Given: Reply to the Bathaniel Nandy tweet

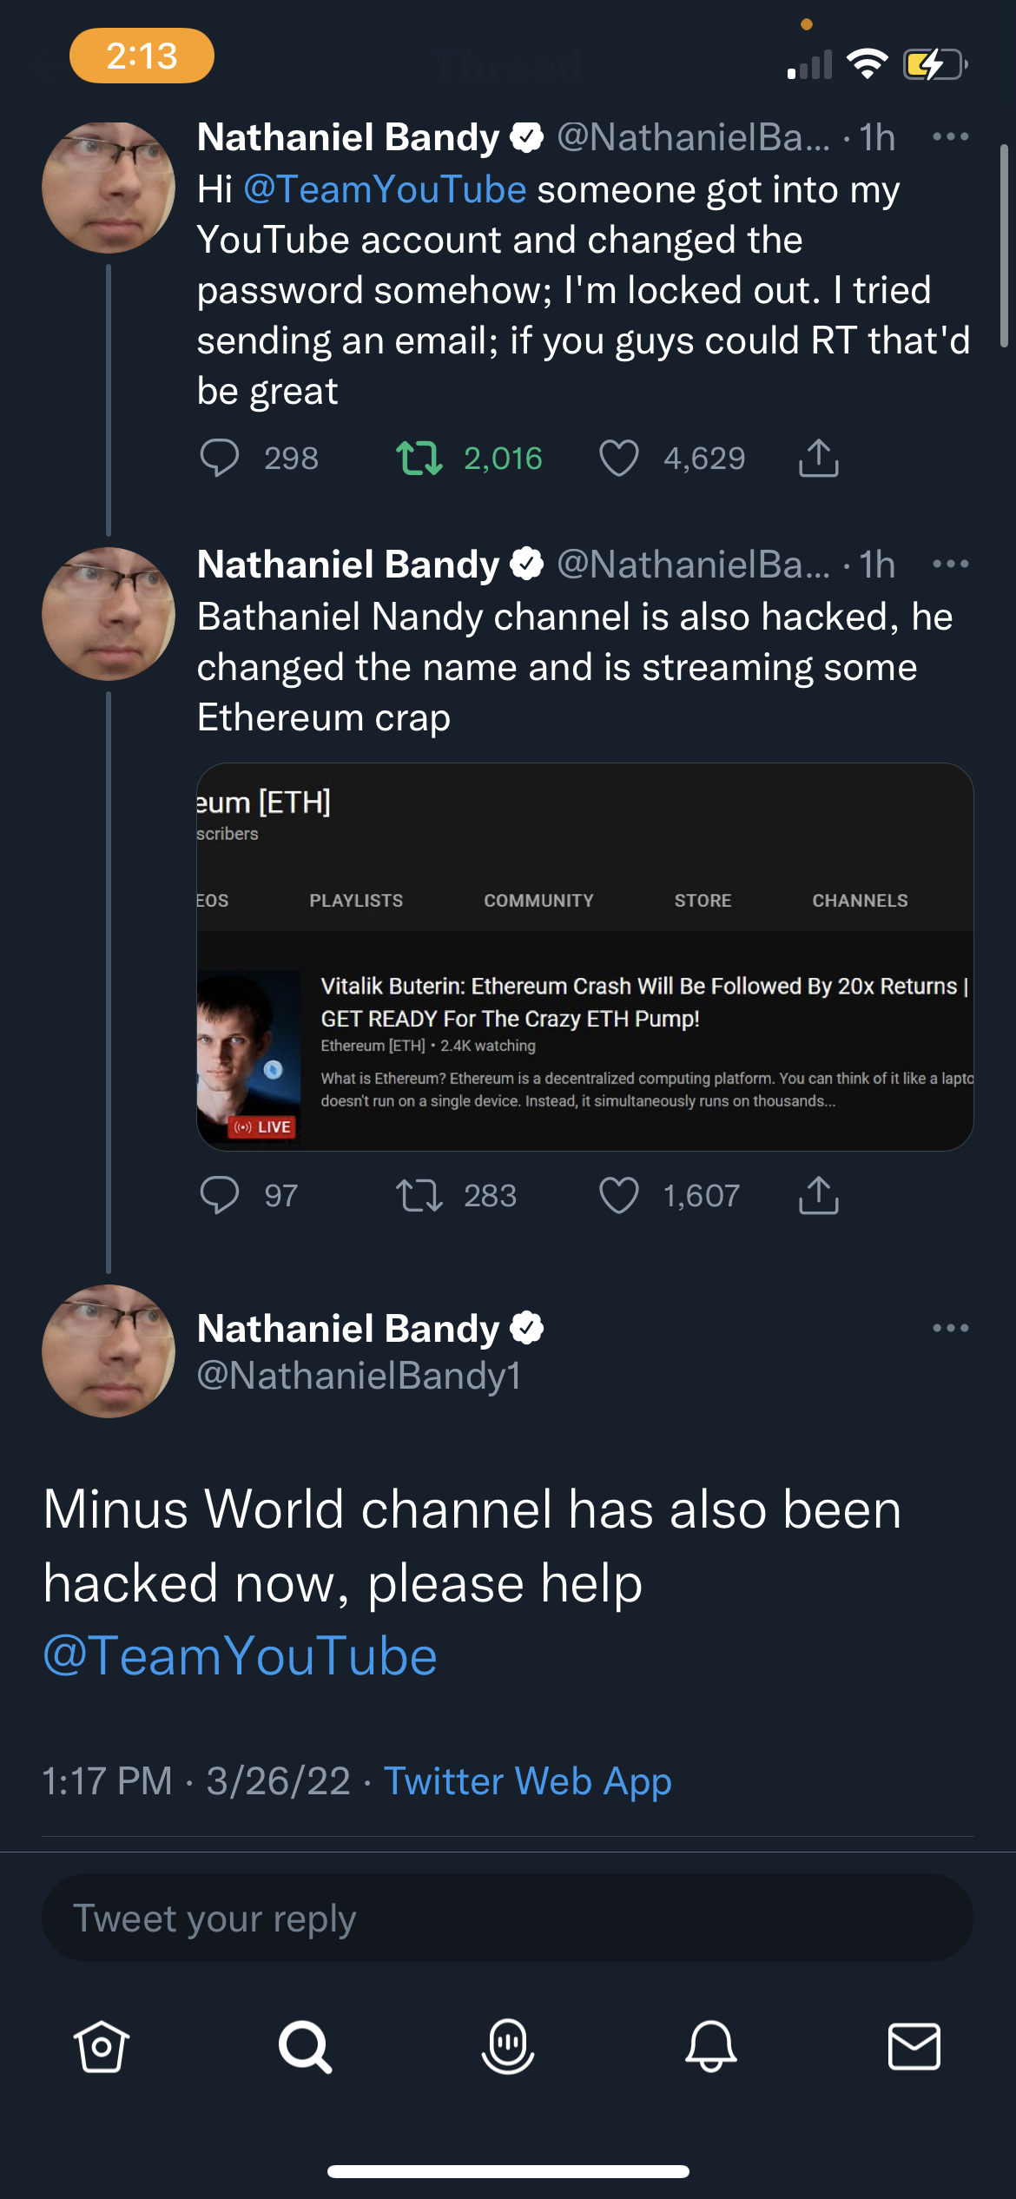Looking at the screenshot, I should coord(219,1195).
